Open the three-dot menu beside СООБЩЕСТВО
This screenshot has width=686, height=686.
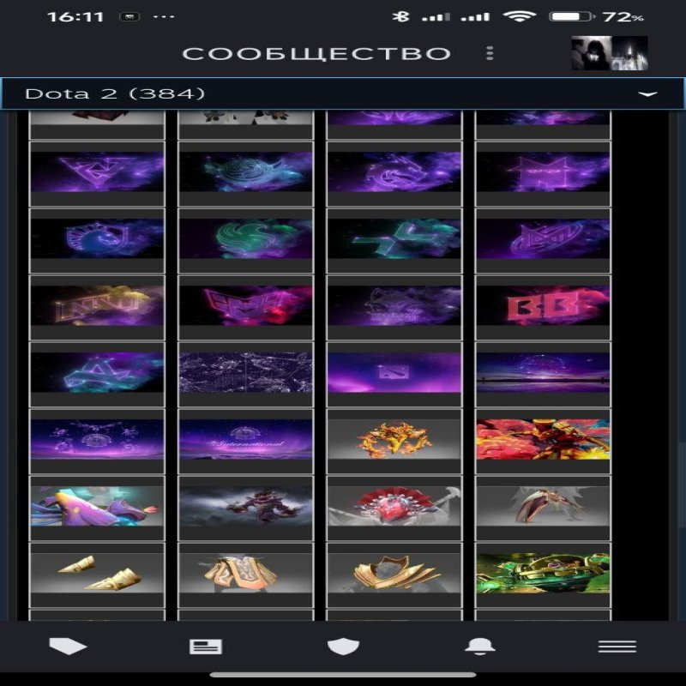point(490,53)
